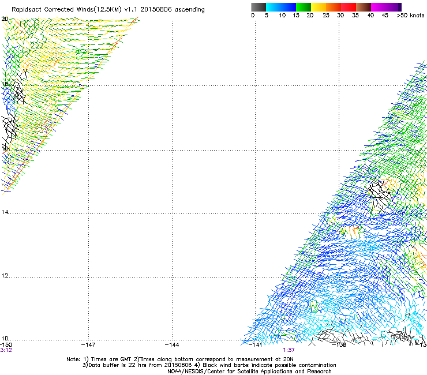Screen dimensions: 427x375
Task: Click the note 'Data buffer is 22 hrs'
Action: pyautogui.click(x=117, y=365)
